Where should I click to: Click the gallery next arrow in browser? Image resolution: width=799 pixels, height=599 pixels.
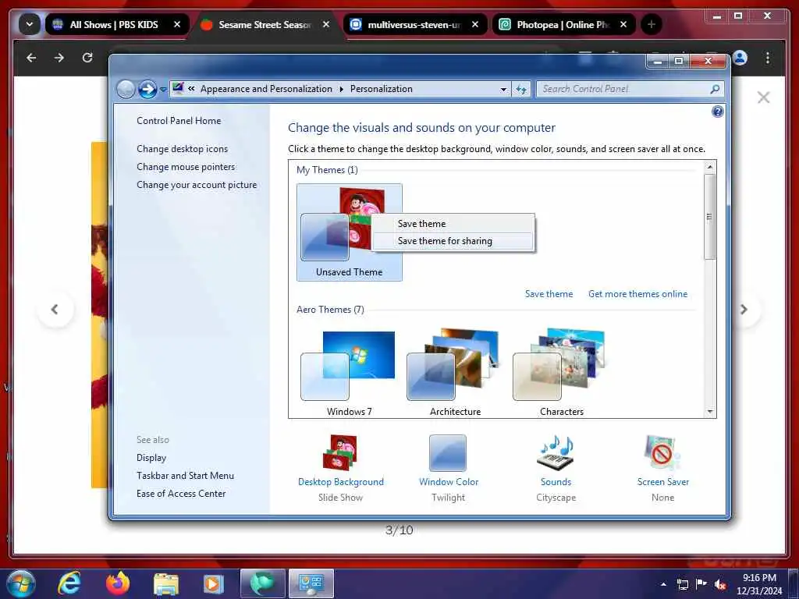click(x=744, y=309)
